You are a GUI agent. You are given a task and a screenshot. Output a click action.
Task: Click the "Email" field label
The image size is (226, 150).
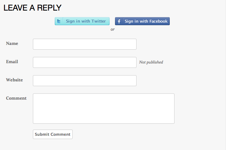12,62
